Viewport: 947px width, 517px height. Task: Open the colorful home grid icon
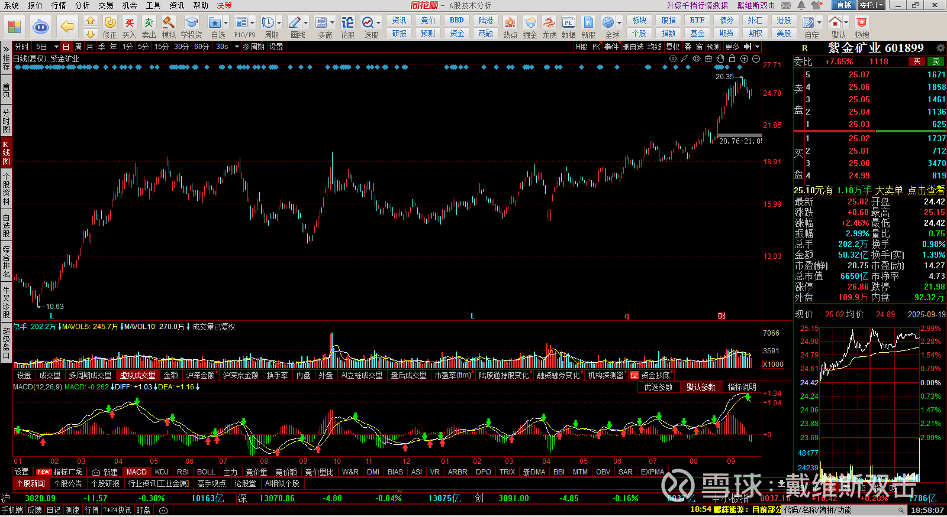pyautogui.click(x=14, y=27)
